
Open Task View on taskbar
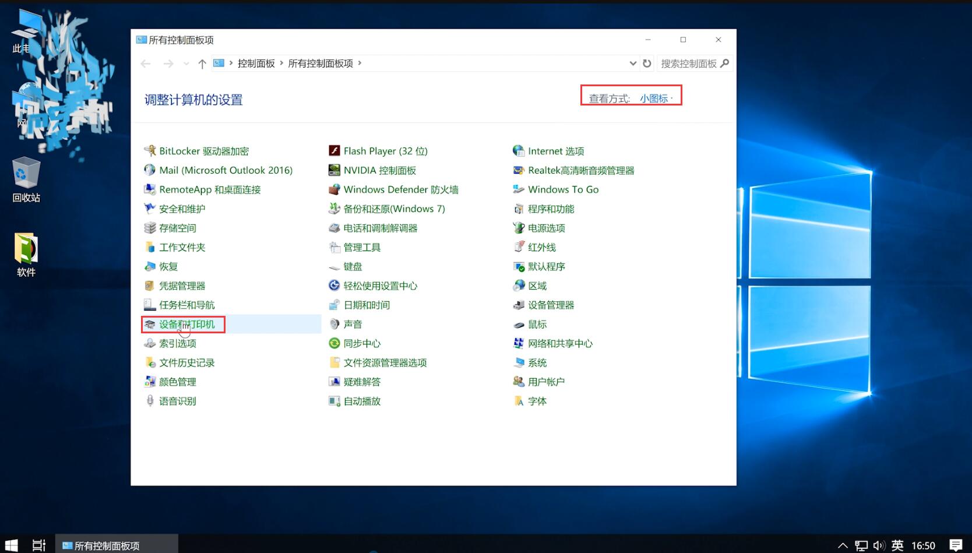pos(38,545)
